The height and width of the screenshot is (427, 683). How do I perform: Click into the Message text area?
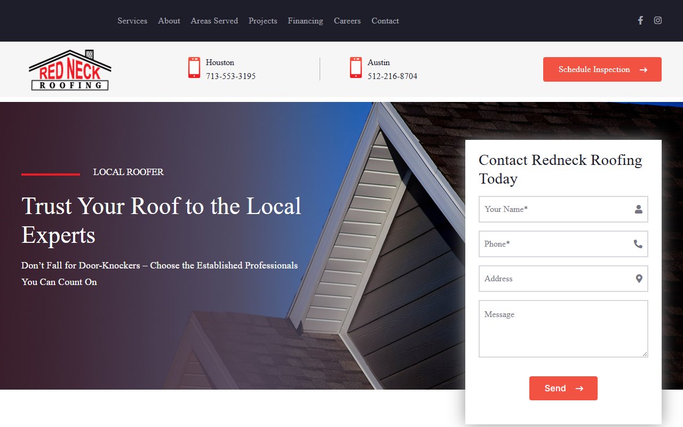(563, 329)
